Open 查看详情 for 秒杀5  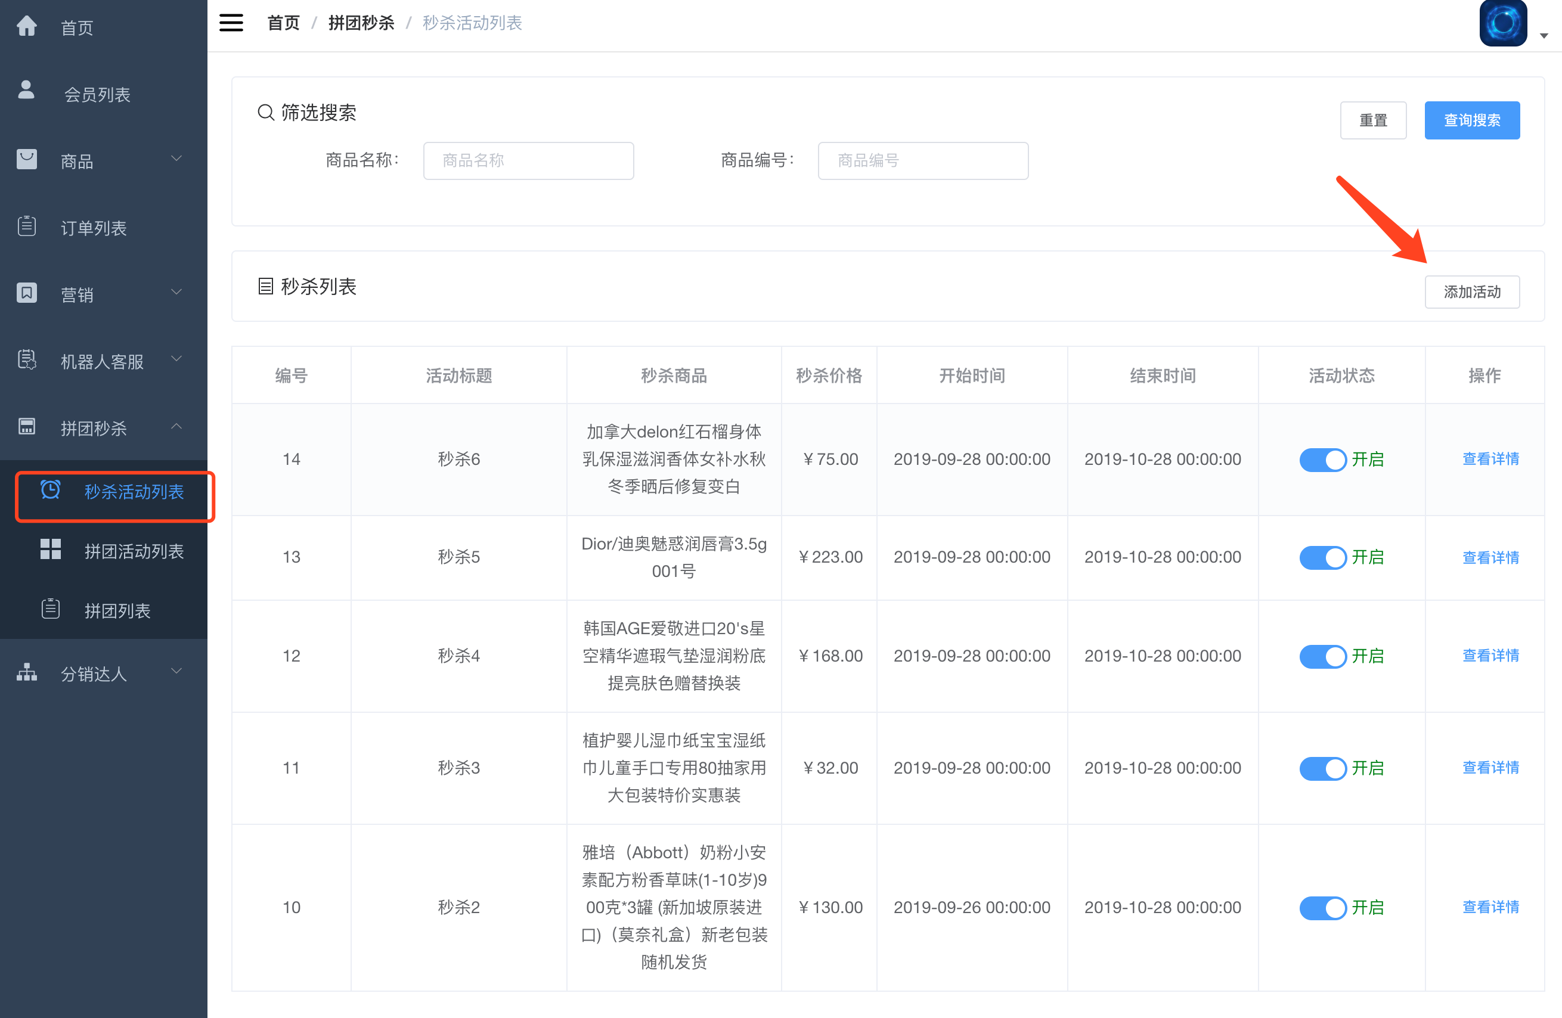coord(1490,557)
